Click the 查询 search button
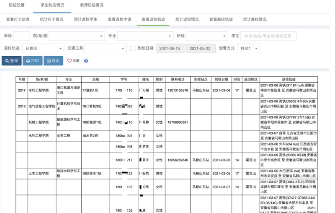335x213 pixels. coord(11,61)
